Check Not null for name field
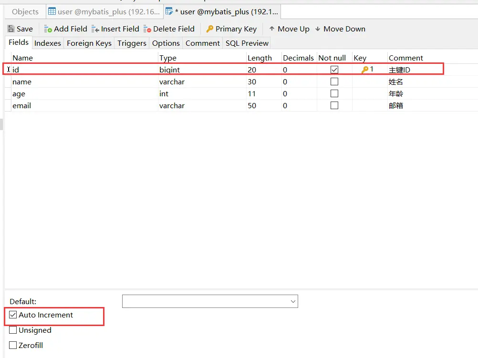The width and height of the screenshot is (478, 358). click(x=334, y=82)
